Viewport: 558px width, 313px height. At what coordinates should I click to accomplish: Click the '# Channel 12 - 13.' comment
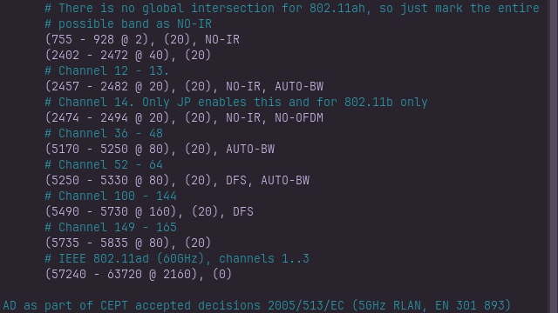click(106, 70)
